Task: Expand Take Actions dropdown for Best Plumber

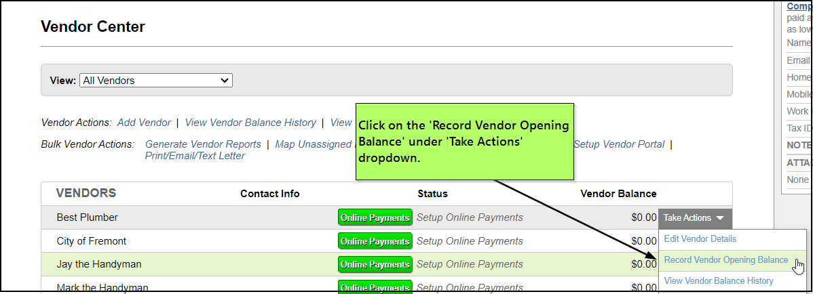Action: [x=694, y=218]
